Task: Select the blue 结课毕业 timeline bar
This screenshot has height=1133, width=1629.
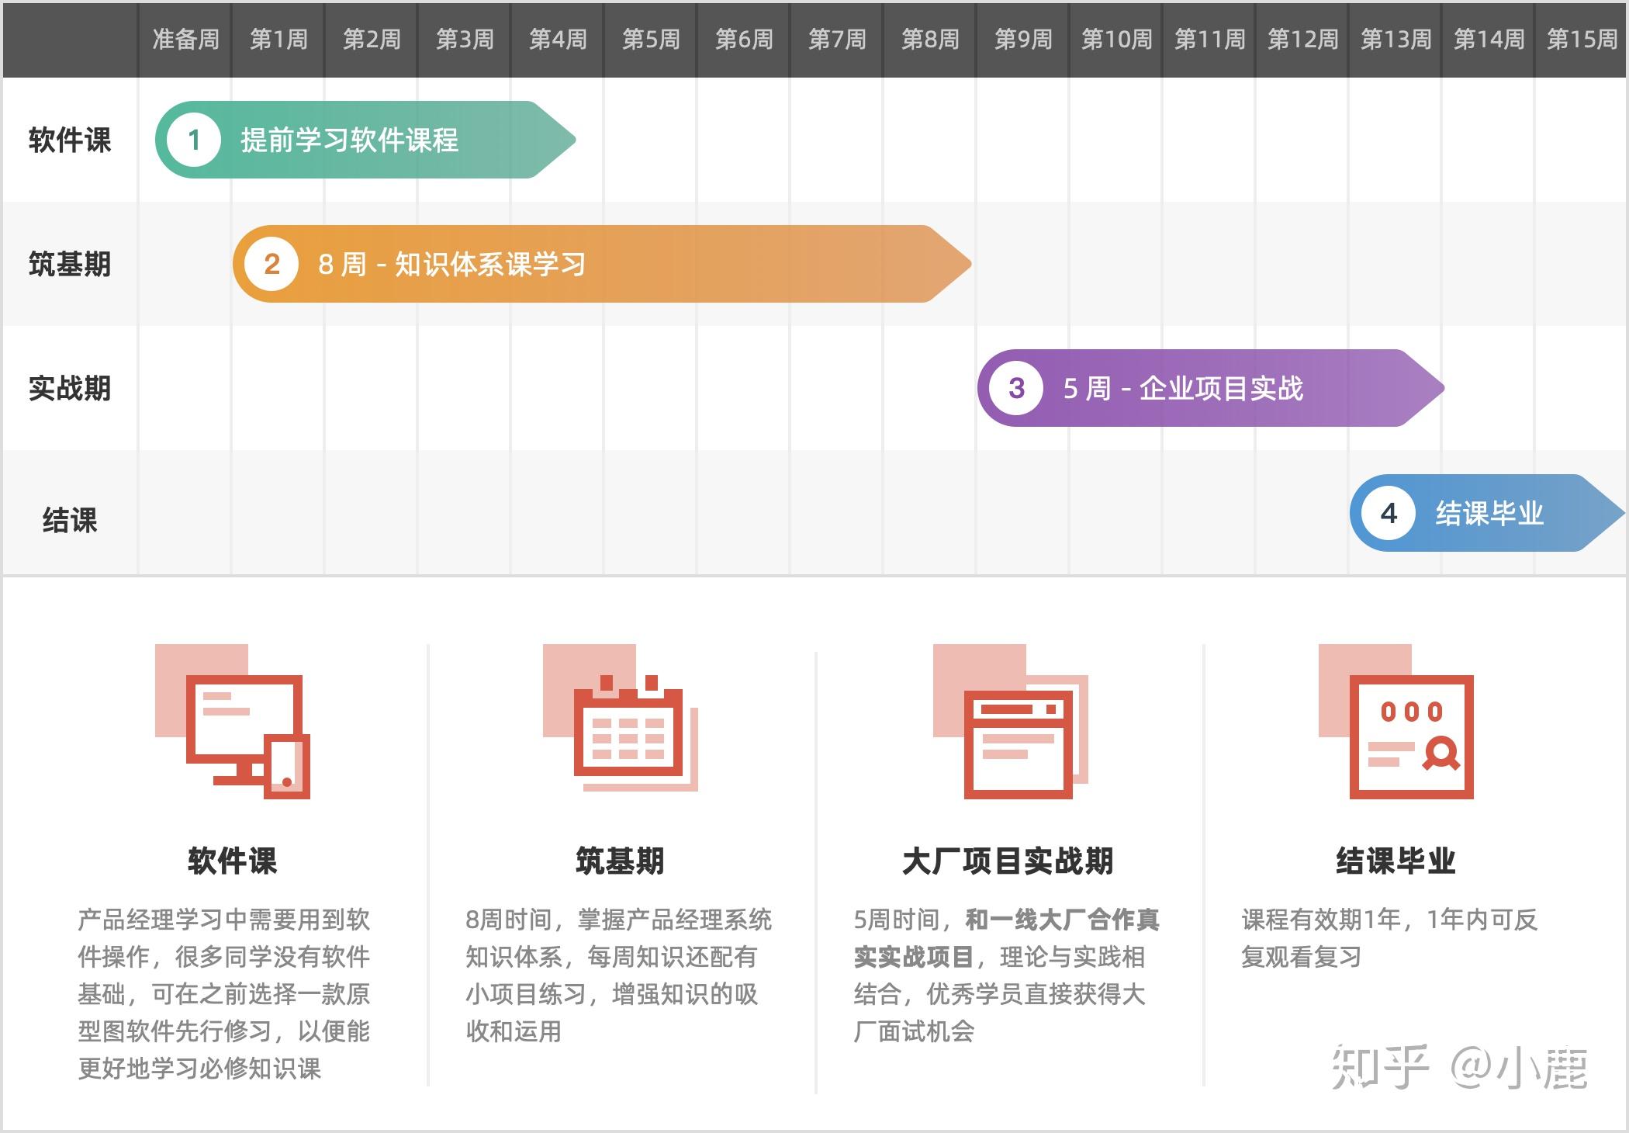Action: pyautogui.click(x=1487, y=513)
